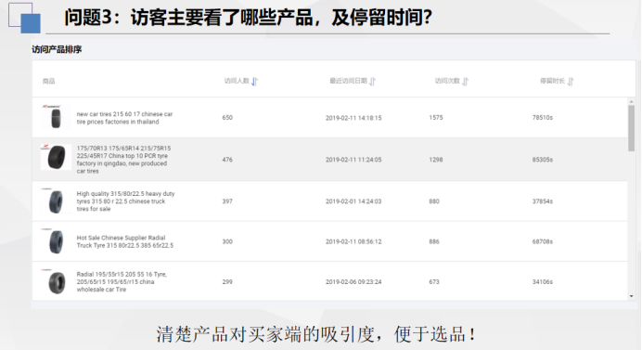The height and width of the screenshot is (350, 642).
Task: Open product '175/70R13 175/65R14 215/75R15'
Action: click(123, 160)
